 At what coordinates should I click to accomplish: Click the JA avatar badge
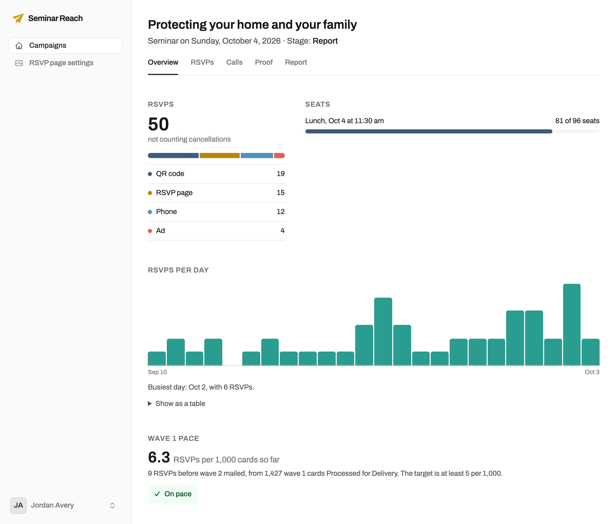click(18, 505)
